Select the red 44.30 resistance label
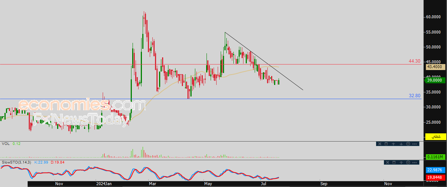The width and height of the screenshot is (447, 187). click(415, 61)
